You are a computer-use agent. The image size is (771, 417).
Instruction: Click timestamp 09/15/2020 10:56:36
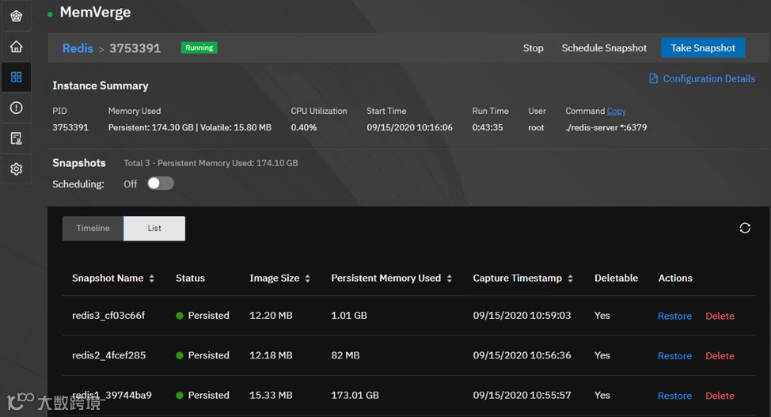pos(522,355)
